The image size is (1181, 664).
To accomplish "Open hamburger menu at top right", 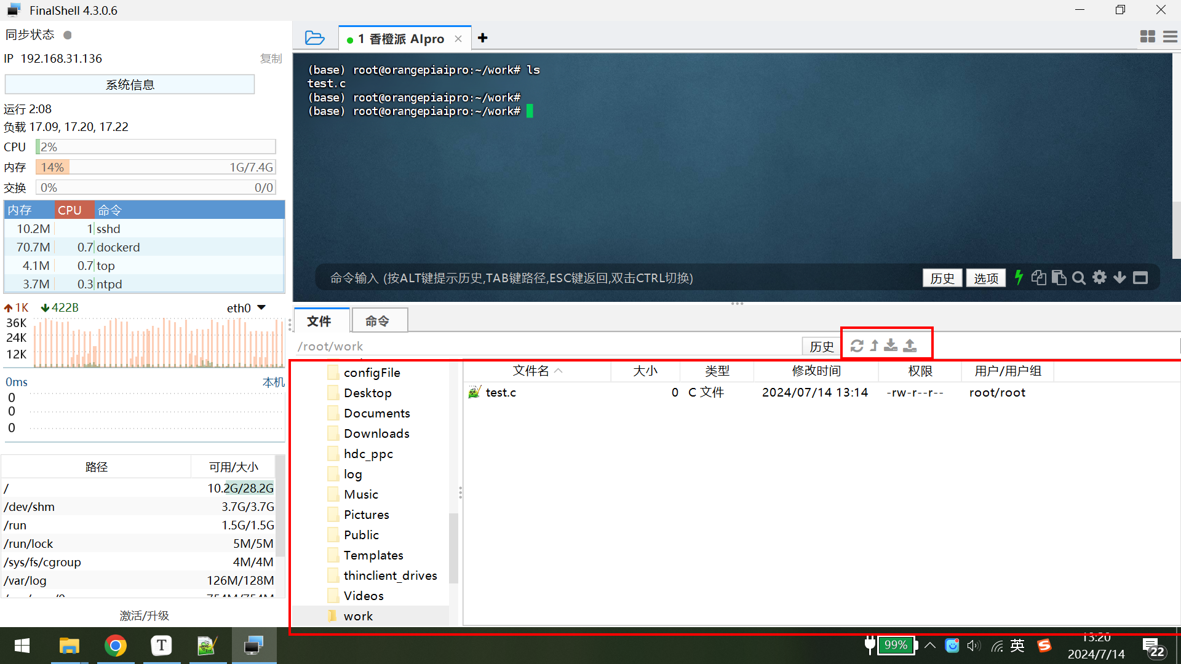I will tap(1170, 37).
